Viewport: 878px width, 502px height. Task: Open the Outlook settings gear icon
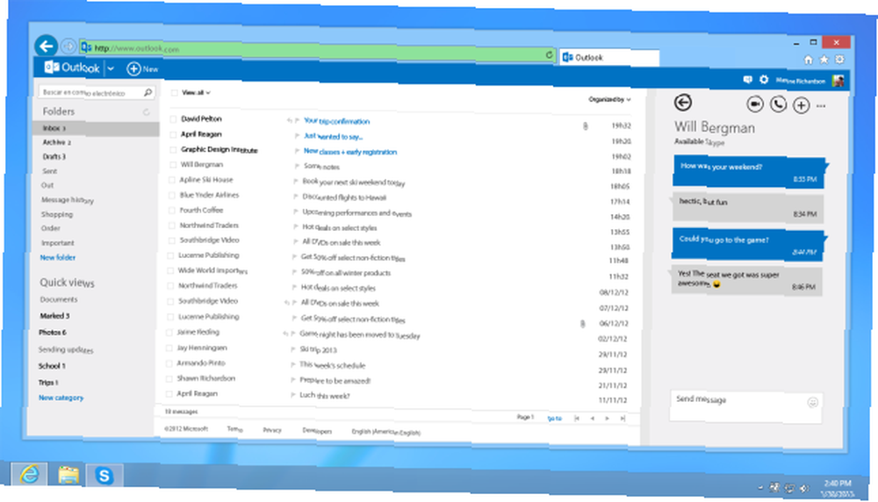point(764,80)
